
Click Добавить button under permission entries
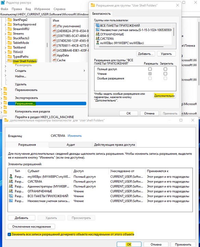click(22, 218)
